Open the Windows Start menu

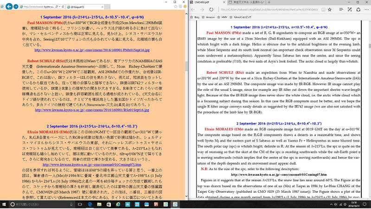coord(4,204)
